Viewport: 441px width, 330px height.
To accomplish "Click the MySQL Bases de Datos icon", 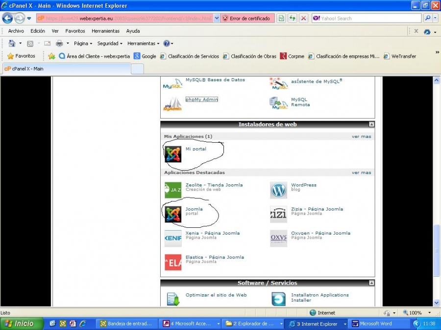I will click(172, 83).
